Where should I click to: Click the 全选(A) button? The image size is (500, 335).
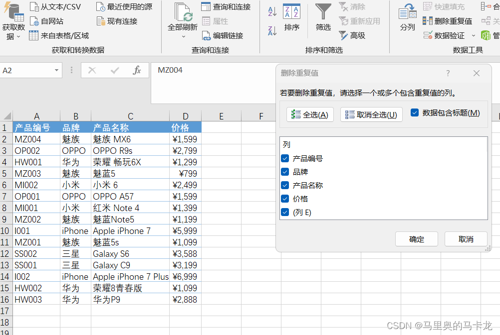click(310, 114)
